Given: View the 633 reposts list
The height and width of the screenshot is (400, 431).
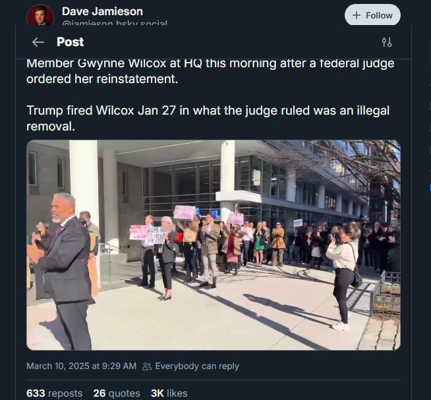Looking at the screenshot, I should tap(55, 393).
